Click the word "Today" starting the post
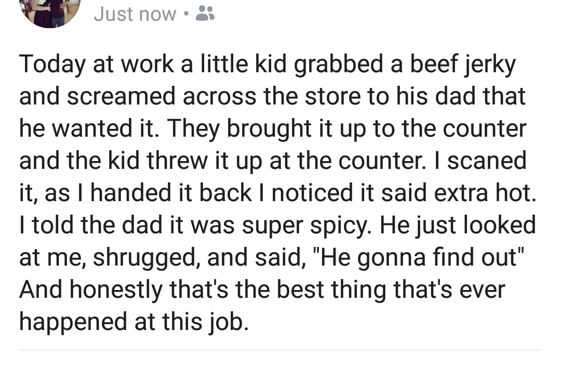This screenshot has height=369, width=561. 52,64
